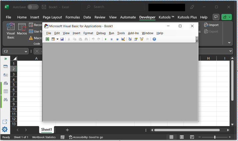Image resolution: width=238 pixels, height=141 pixels.
Task: Collapse the ribbon with the chevron arrow
Action: coord(229,43)
